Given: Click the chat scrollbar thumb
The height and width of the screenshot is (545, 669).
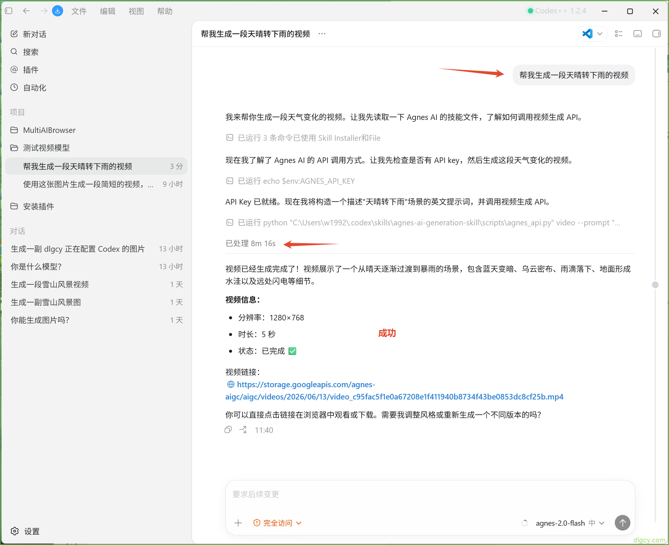Looking at the screenshot, I should (655, 285).
